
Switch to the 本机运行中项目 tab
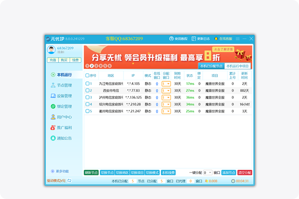[238, 66]
